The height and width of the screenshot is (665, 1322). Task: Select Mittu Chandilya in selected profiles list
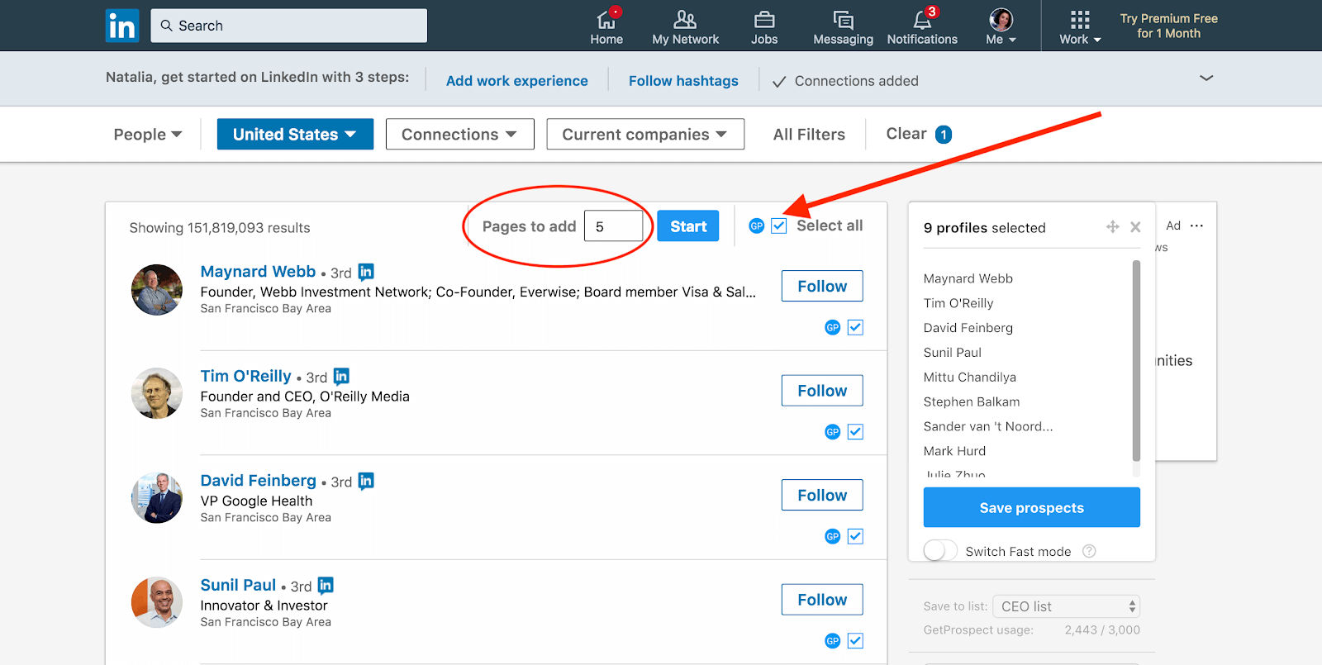coord(969,377)
